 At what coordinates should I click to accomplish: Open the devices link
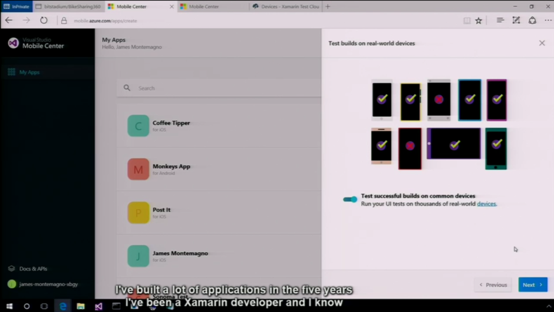tap(486, 204)
